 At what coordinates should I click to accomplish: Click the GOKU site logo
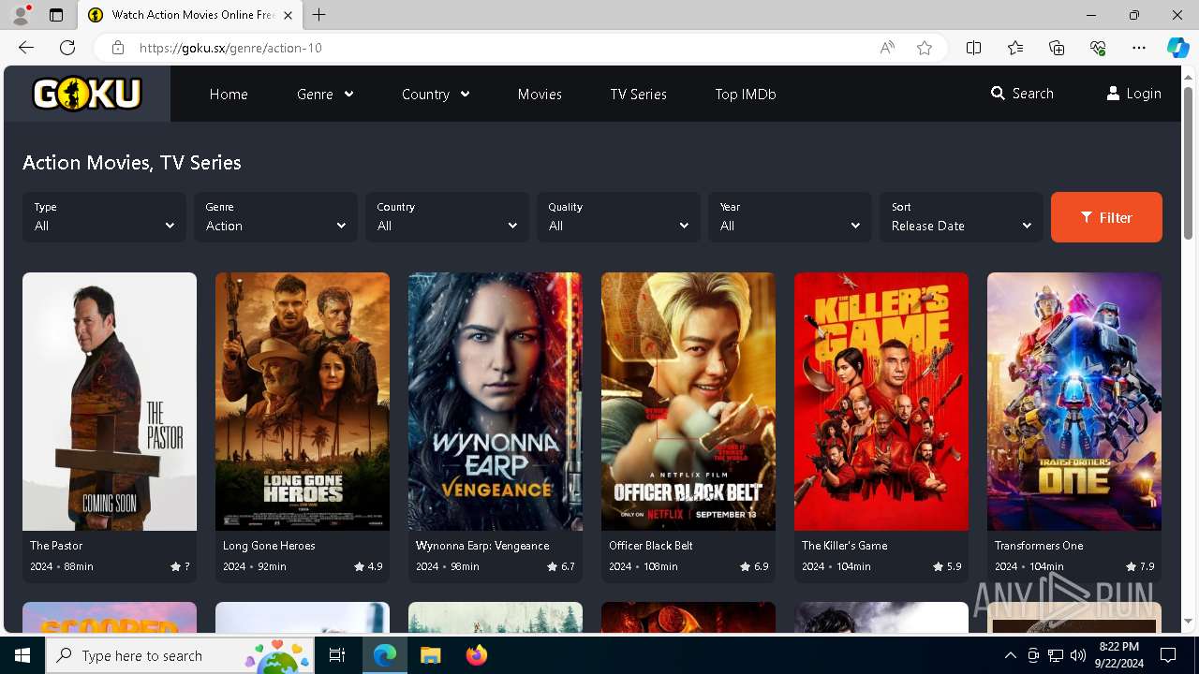(x=87, y=94)
